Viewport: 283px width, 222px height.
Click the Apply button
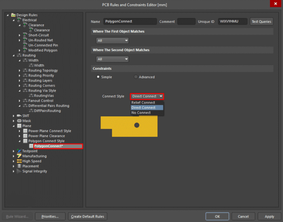pyautogui.click(x=269, y=216)
